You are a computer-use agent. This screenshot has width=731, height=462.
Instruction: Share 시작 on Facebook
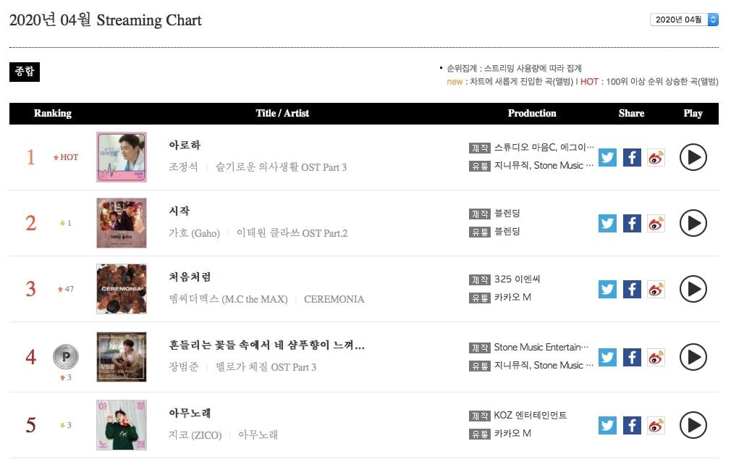coord(632,223)
